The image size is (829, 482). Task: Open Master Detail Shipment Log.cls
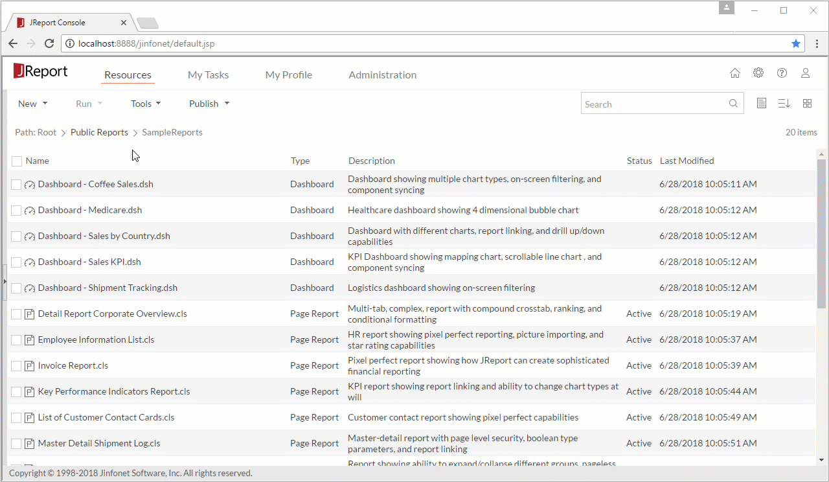click(x=99, y=443)
